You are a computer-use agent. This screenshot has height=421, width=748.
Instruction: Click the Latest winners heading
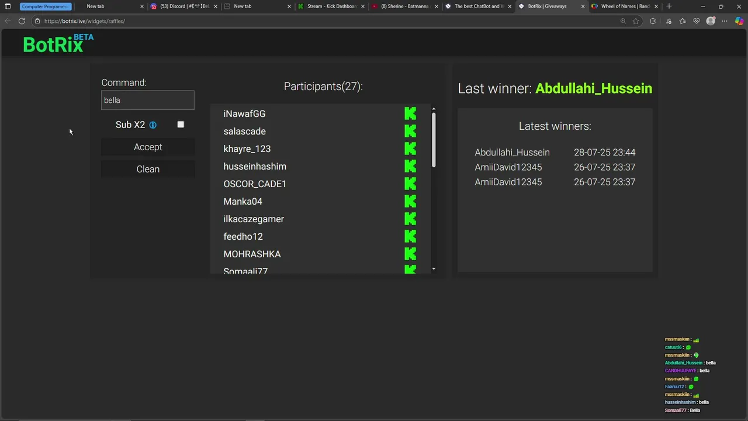tap(555, 126)
